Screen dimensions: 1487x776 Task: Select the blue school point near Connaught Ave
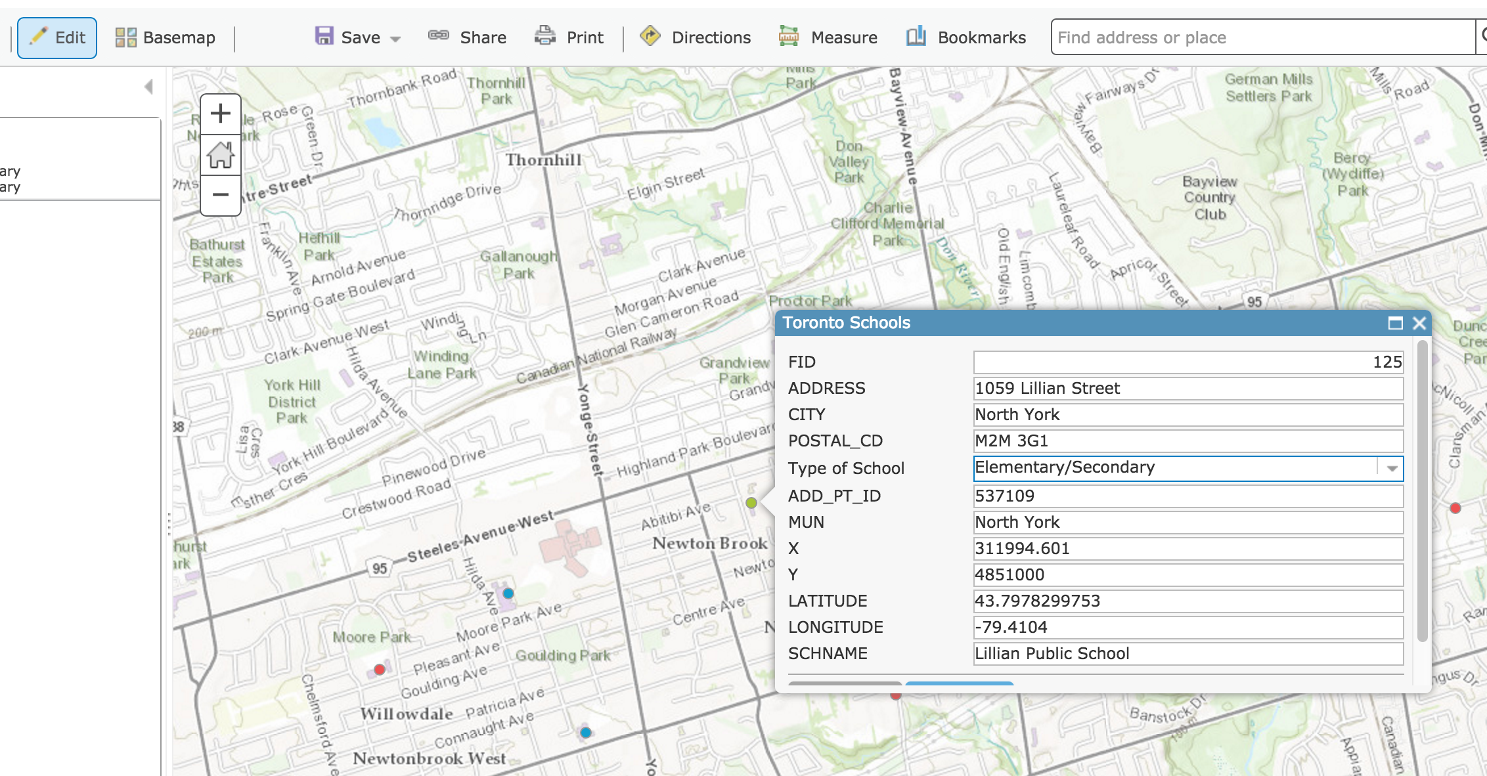[x=586, y=733]
